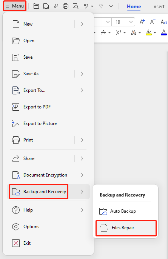This screenshot has height=259, width=168.
Task: Click the text effects outlined A icon
Action: (x=134, y=32)
